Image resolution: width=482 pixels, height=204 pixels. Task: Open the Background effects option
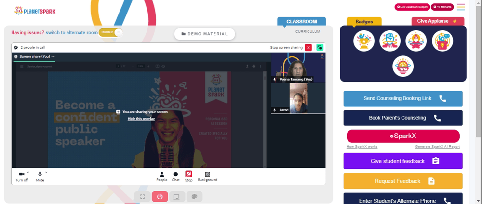[207, 177]
